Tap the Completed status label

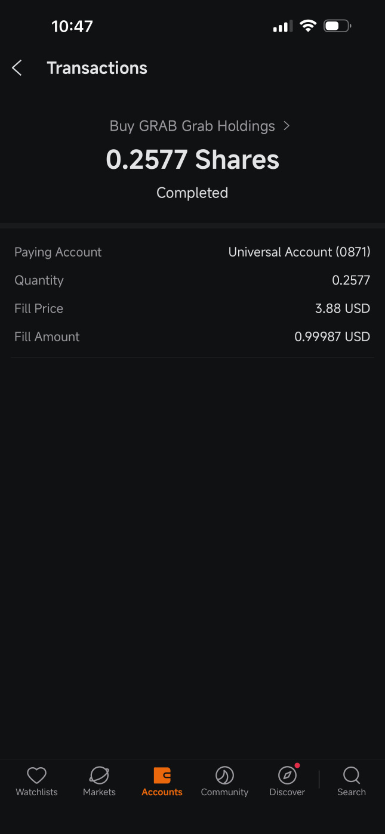[192, 193]
